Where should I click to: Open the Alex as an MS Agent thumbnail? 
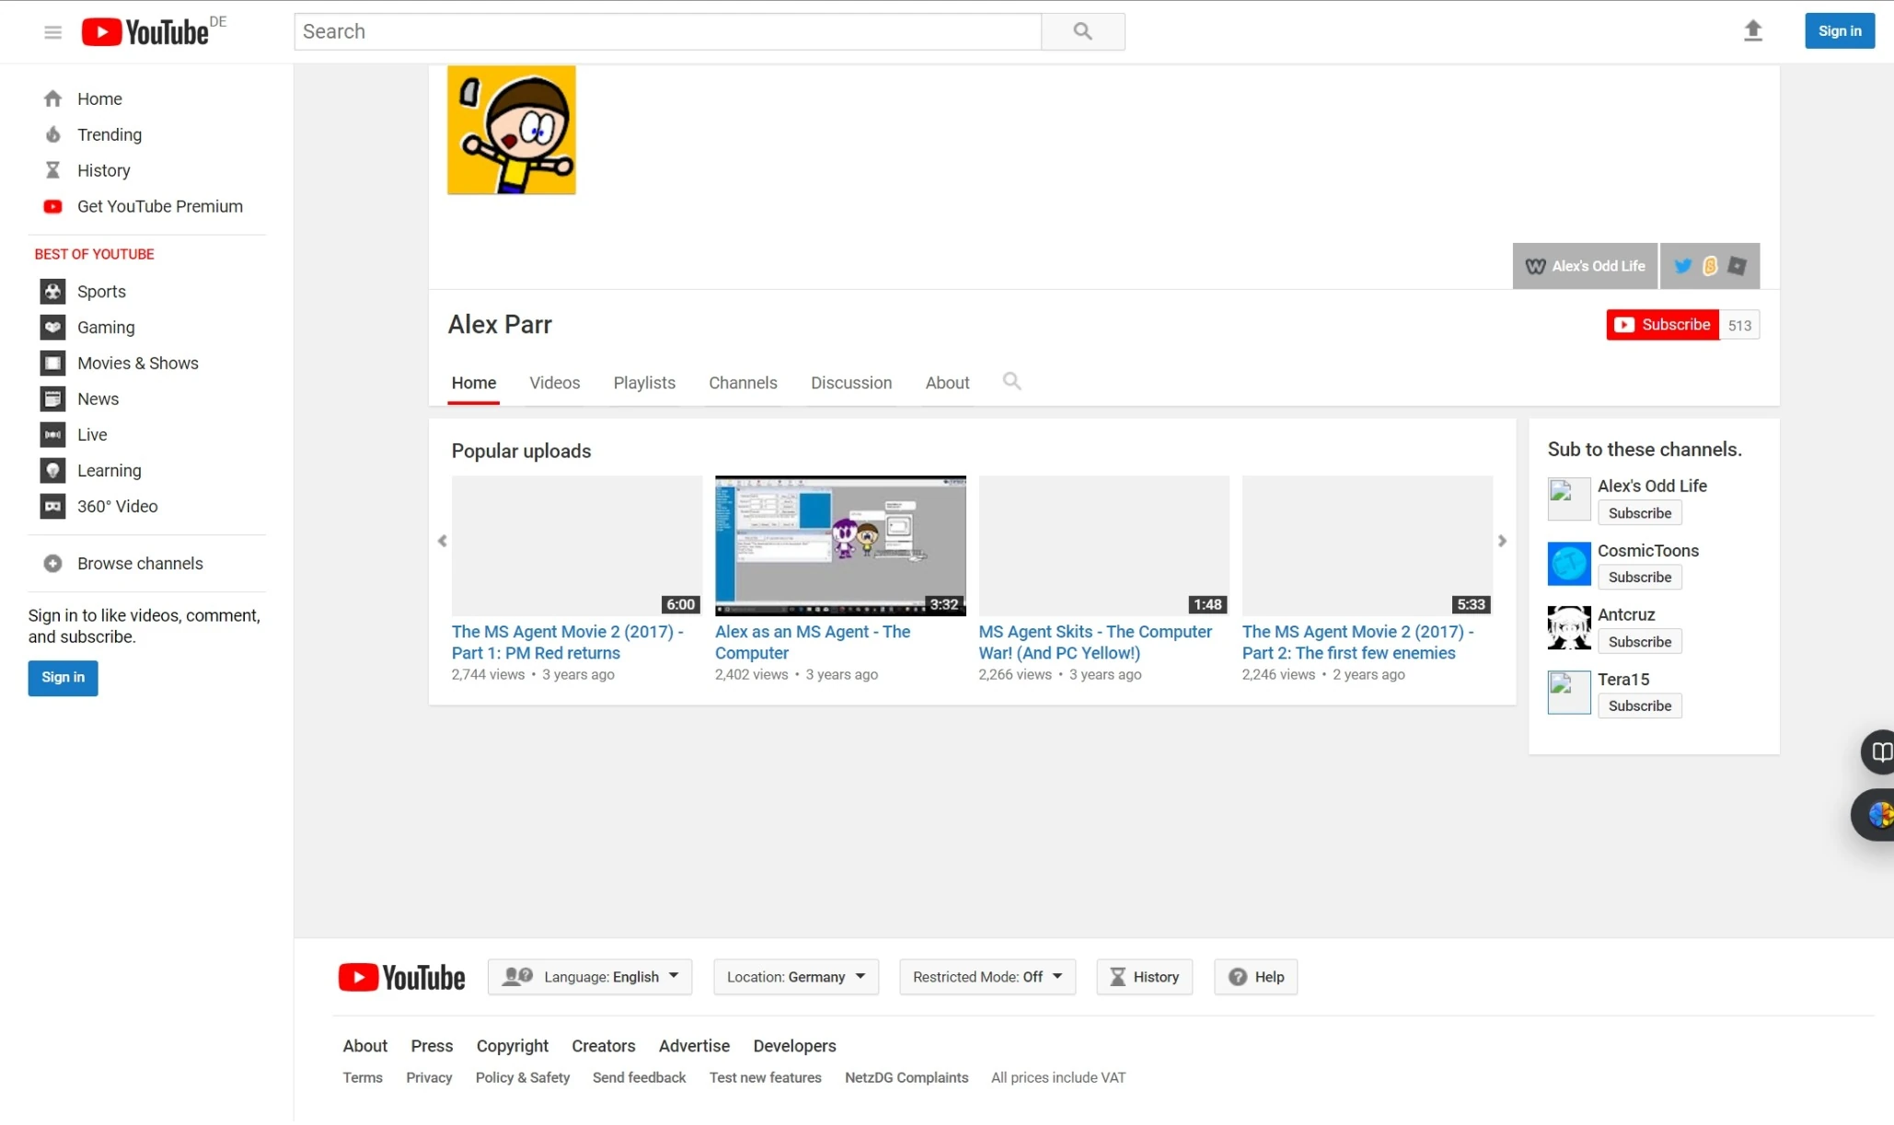[x=839, y=545]
